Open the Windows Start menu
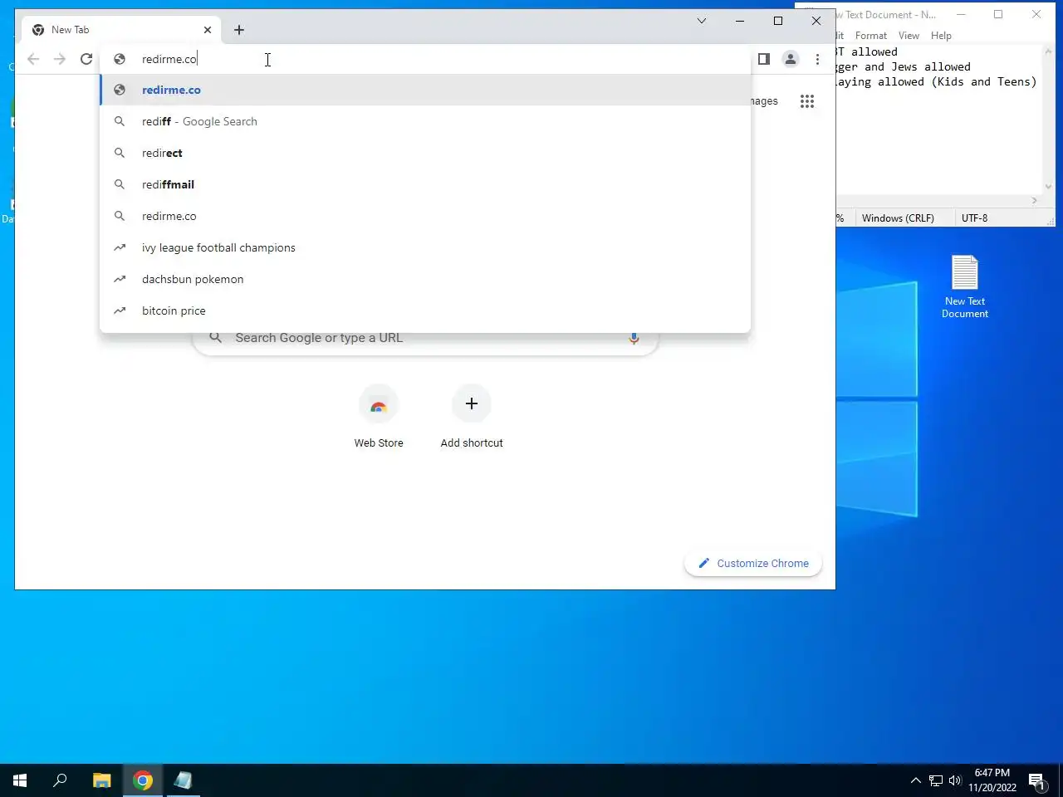1063x797 pixels. click(x=20, y=780)
